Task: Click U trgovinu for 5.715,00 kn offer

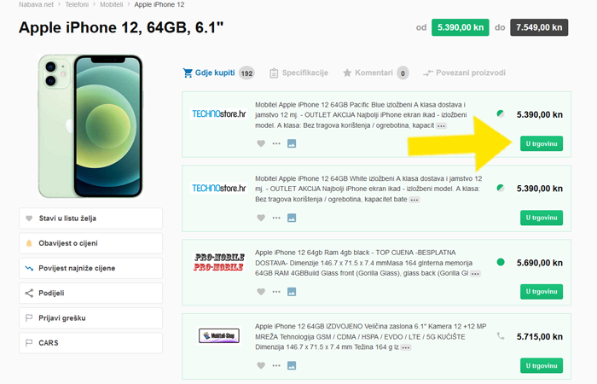Action: (542, 366)
